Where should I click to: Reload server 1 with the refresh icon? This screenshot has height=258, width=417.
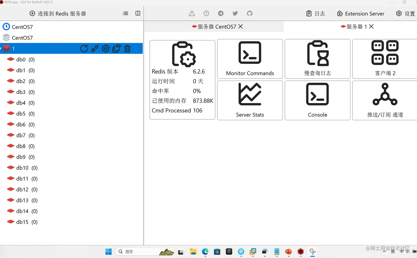(84, 49)
